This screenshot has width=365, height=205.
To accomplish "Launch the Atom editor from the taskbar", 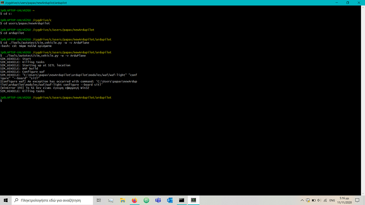I will (x=146, y=200).
